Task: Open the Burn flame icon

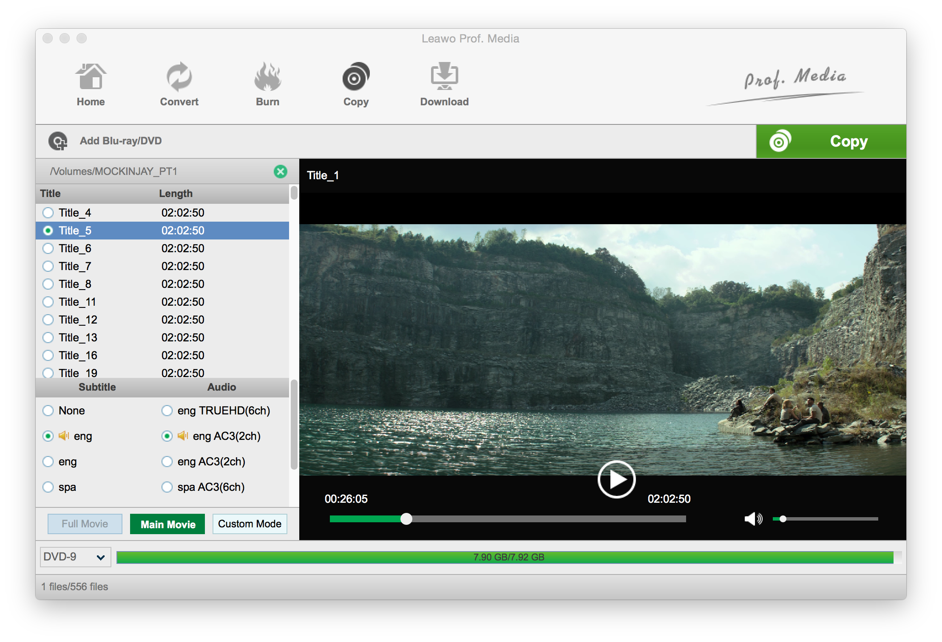Action: pos(267,77)
